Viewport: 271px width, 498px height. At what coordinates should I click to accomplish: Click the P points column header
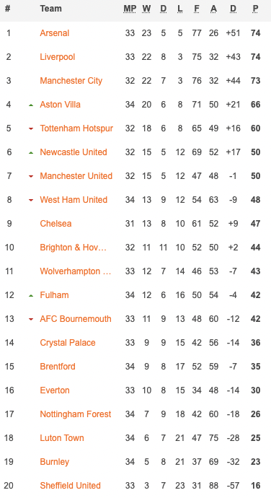[255, 9]
